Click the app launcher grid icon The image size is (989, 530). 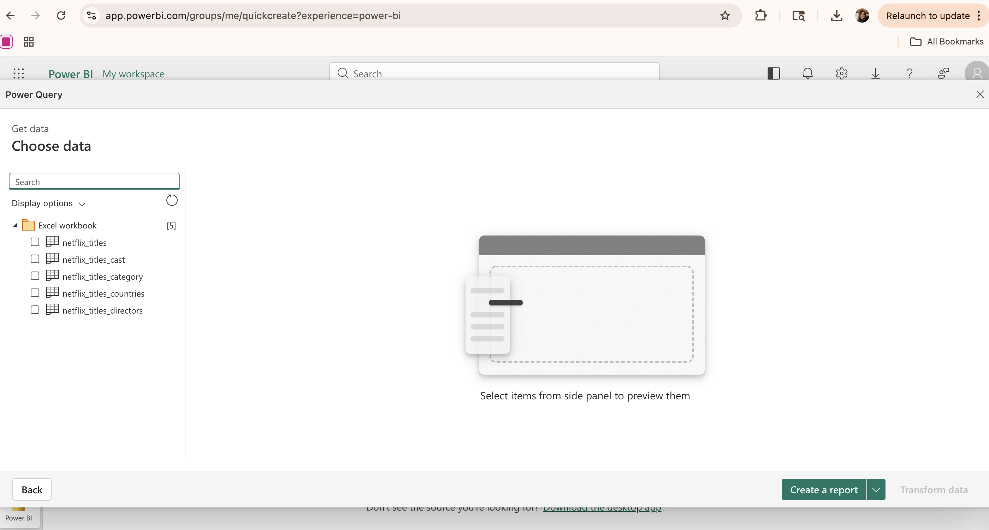[18, 73]
